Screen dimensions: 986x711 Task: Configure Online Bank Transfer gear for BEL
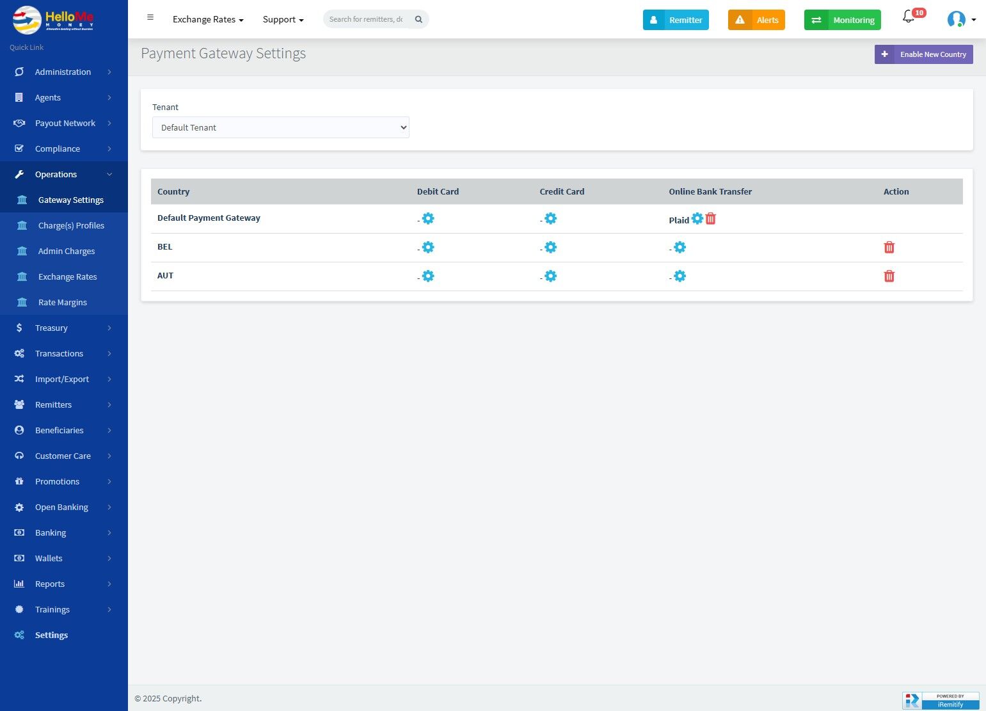click(680, 247)
